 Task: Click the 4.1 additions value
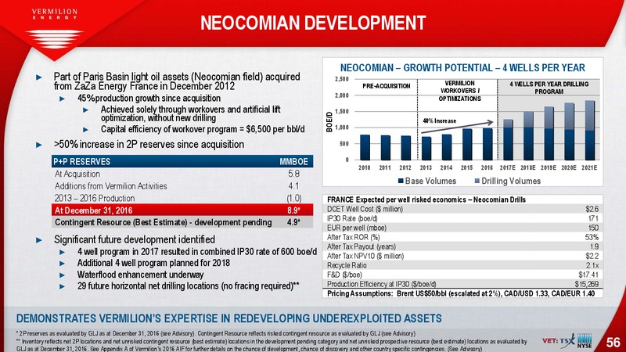coord(294,186)
